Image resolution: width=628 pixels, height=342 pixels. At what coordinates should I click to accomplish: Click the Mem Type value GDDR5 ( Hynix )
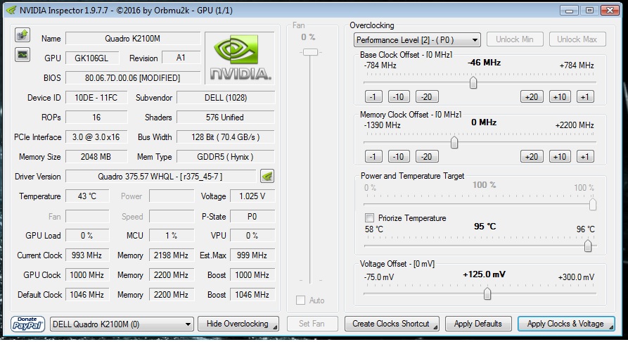226,157
